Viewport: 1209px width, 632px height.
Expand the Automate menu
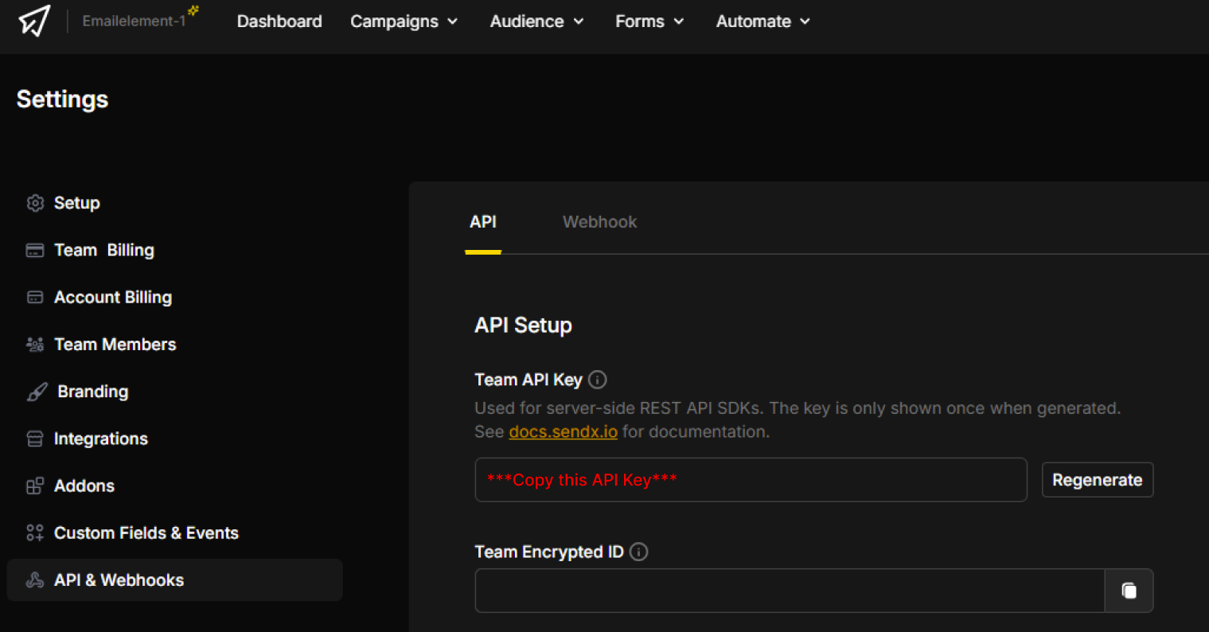click(x=762, y=21)
